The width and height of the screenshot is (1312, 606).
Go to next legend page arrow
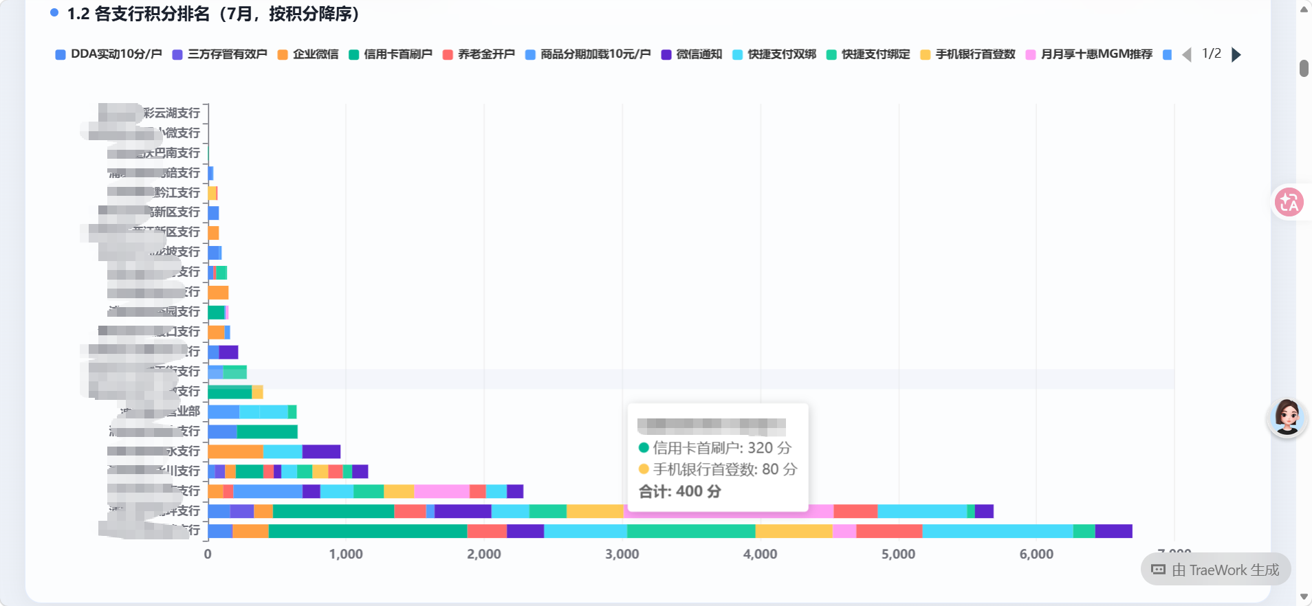click(x=1236, y=54)
